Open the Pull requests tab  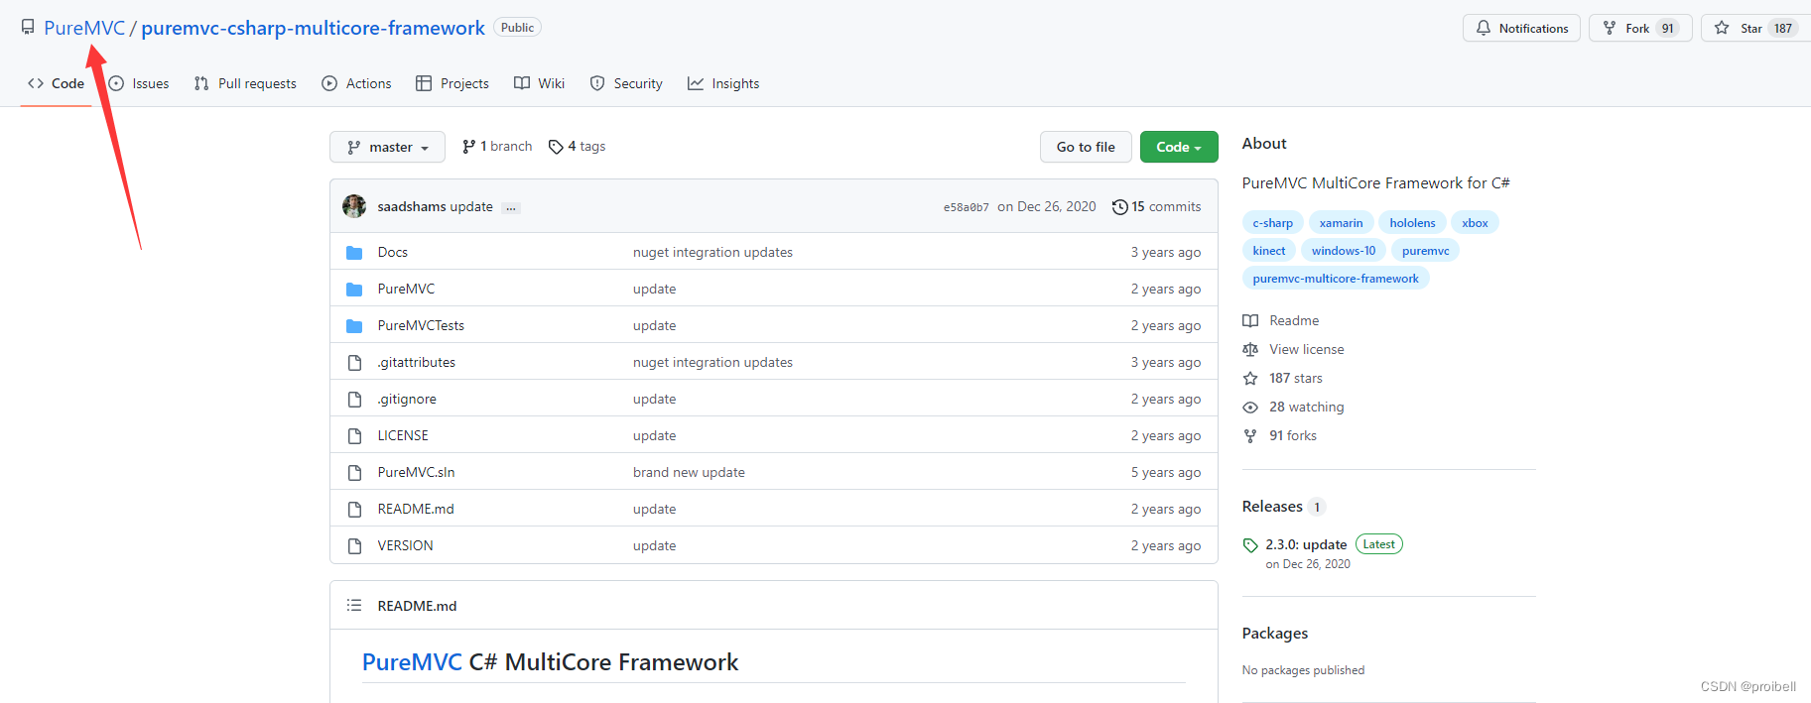pos(245,83)
